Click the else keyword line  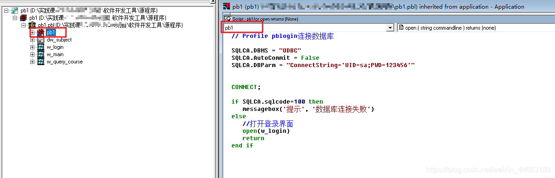(x=238, y=116)
